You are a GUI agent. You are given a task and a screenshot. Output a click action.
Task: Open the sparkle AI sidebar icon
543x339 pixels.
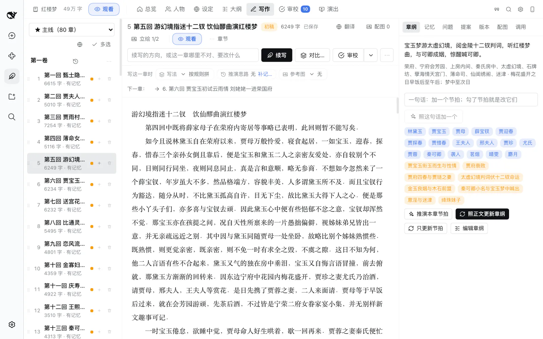coord(12,56)
